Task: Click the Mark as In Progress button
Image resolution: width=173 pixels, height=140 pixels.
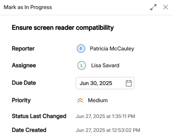Action: tap(28, 7)
